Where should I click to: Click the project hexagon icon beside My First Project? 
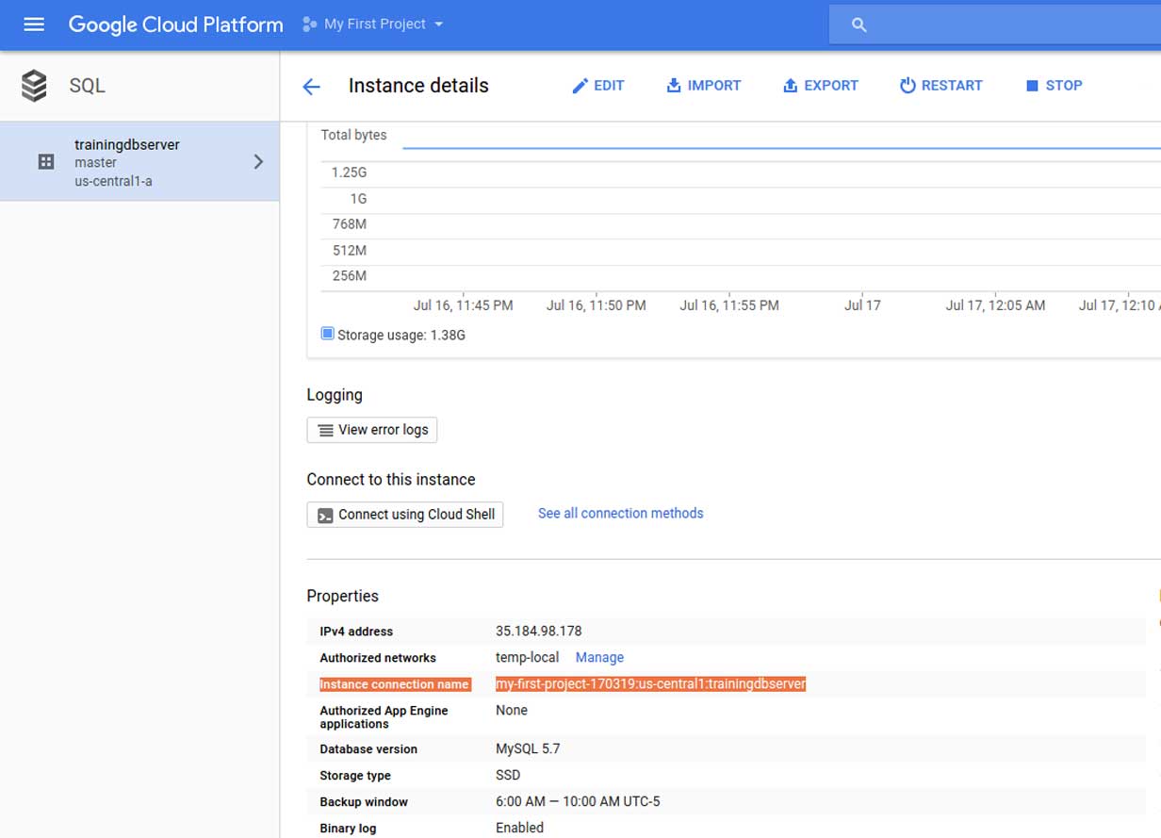[x=308, y=25]
